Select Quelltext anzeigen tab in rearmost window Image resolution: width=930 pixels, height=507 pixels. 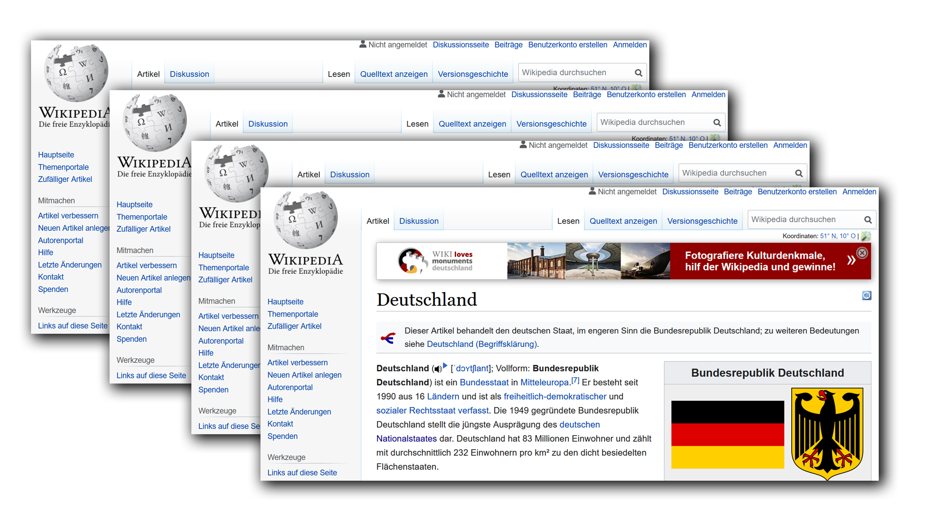tap(394, 74)
